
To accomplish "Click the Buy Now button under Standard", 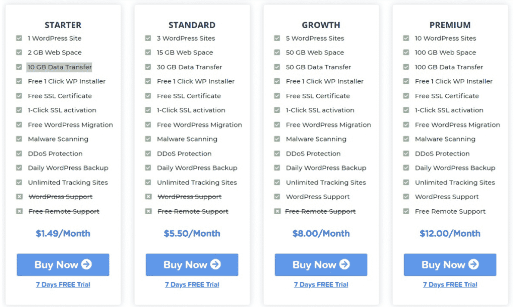I will [192, 265].
